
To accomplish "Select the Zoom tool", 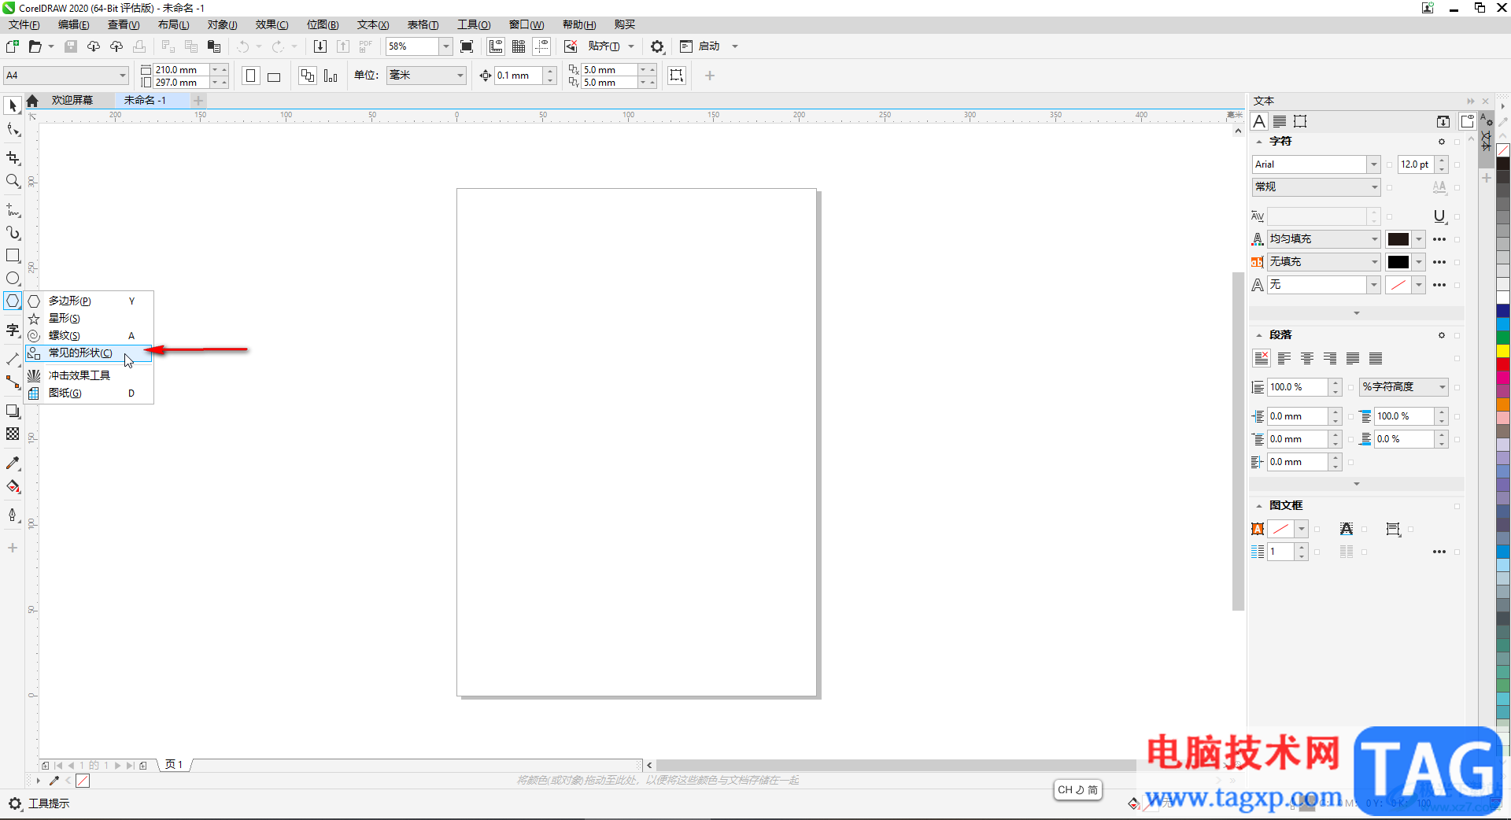I will [13, 181].
